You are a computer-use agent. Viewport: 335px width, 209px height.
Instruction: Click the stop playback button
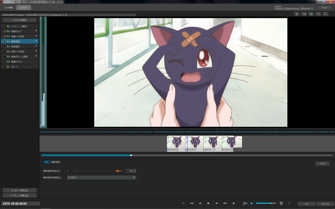(234, 204)
